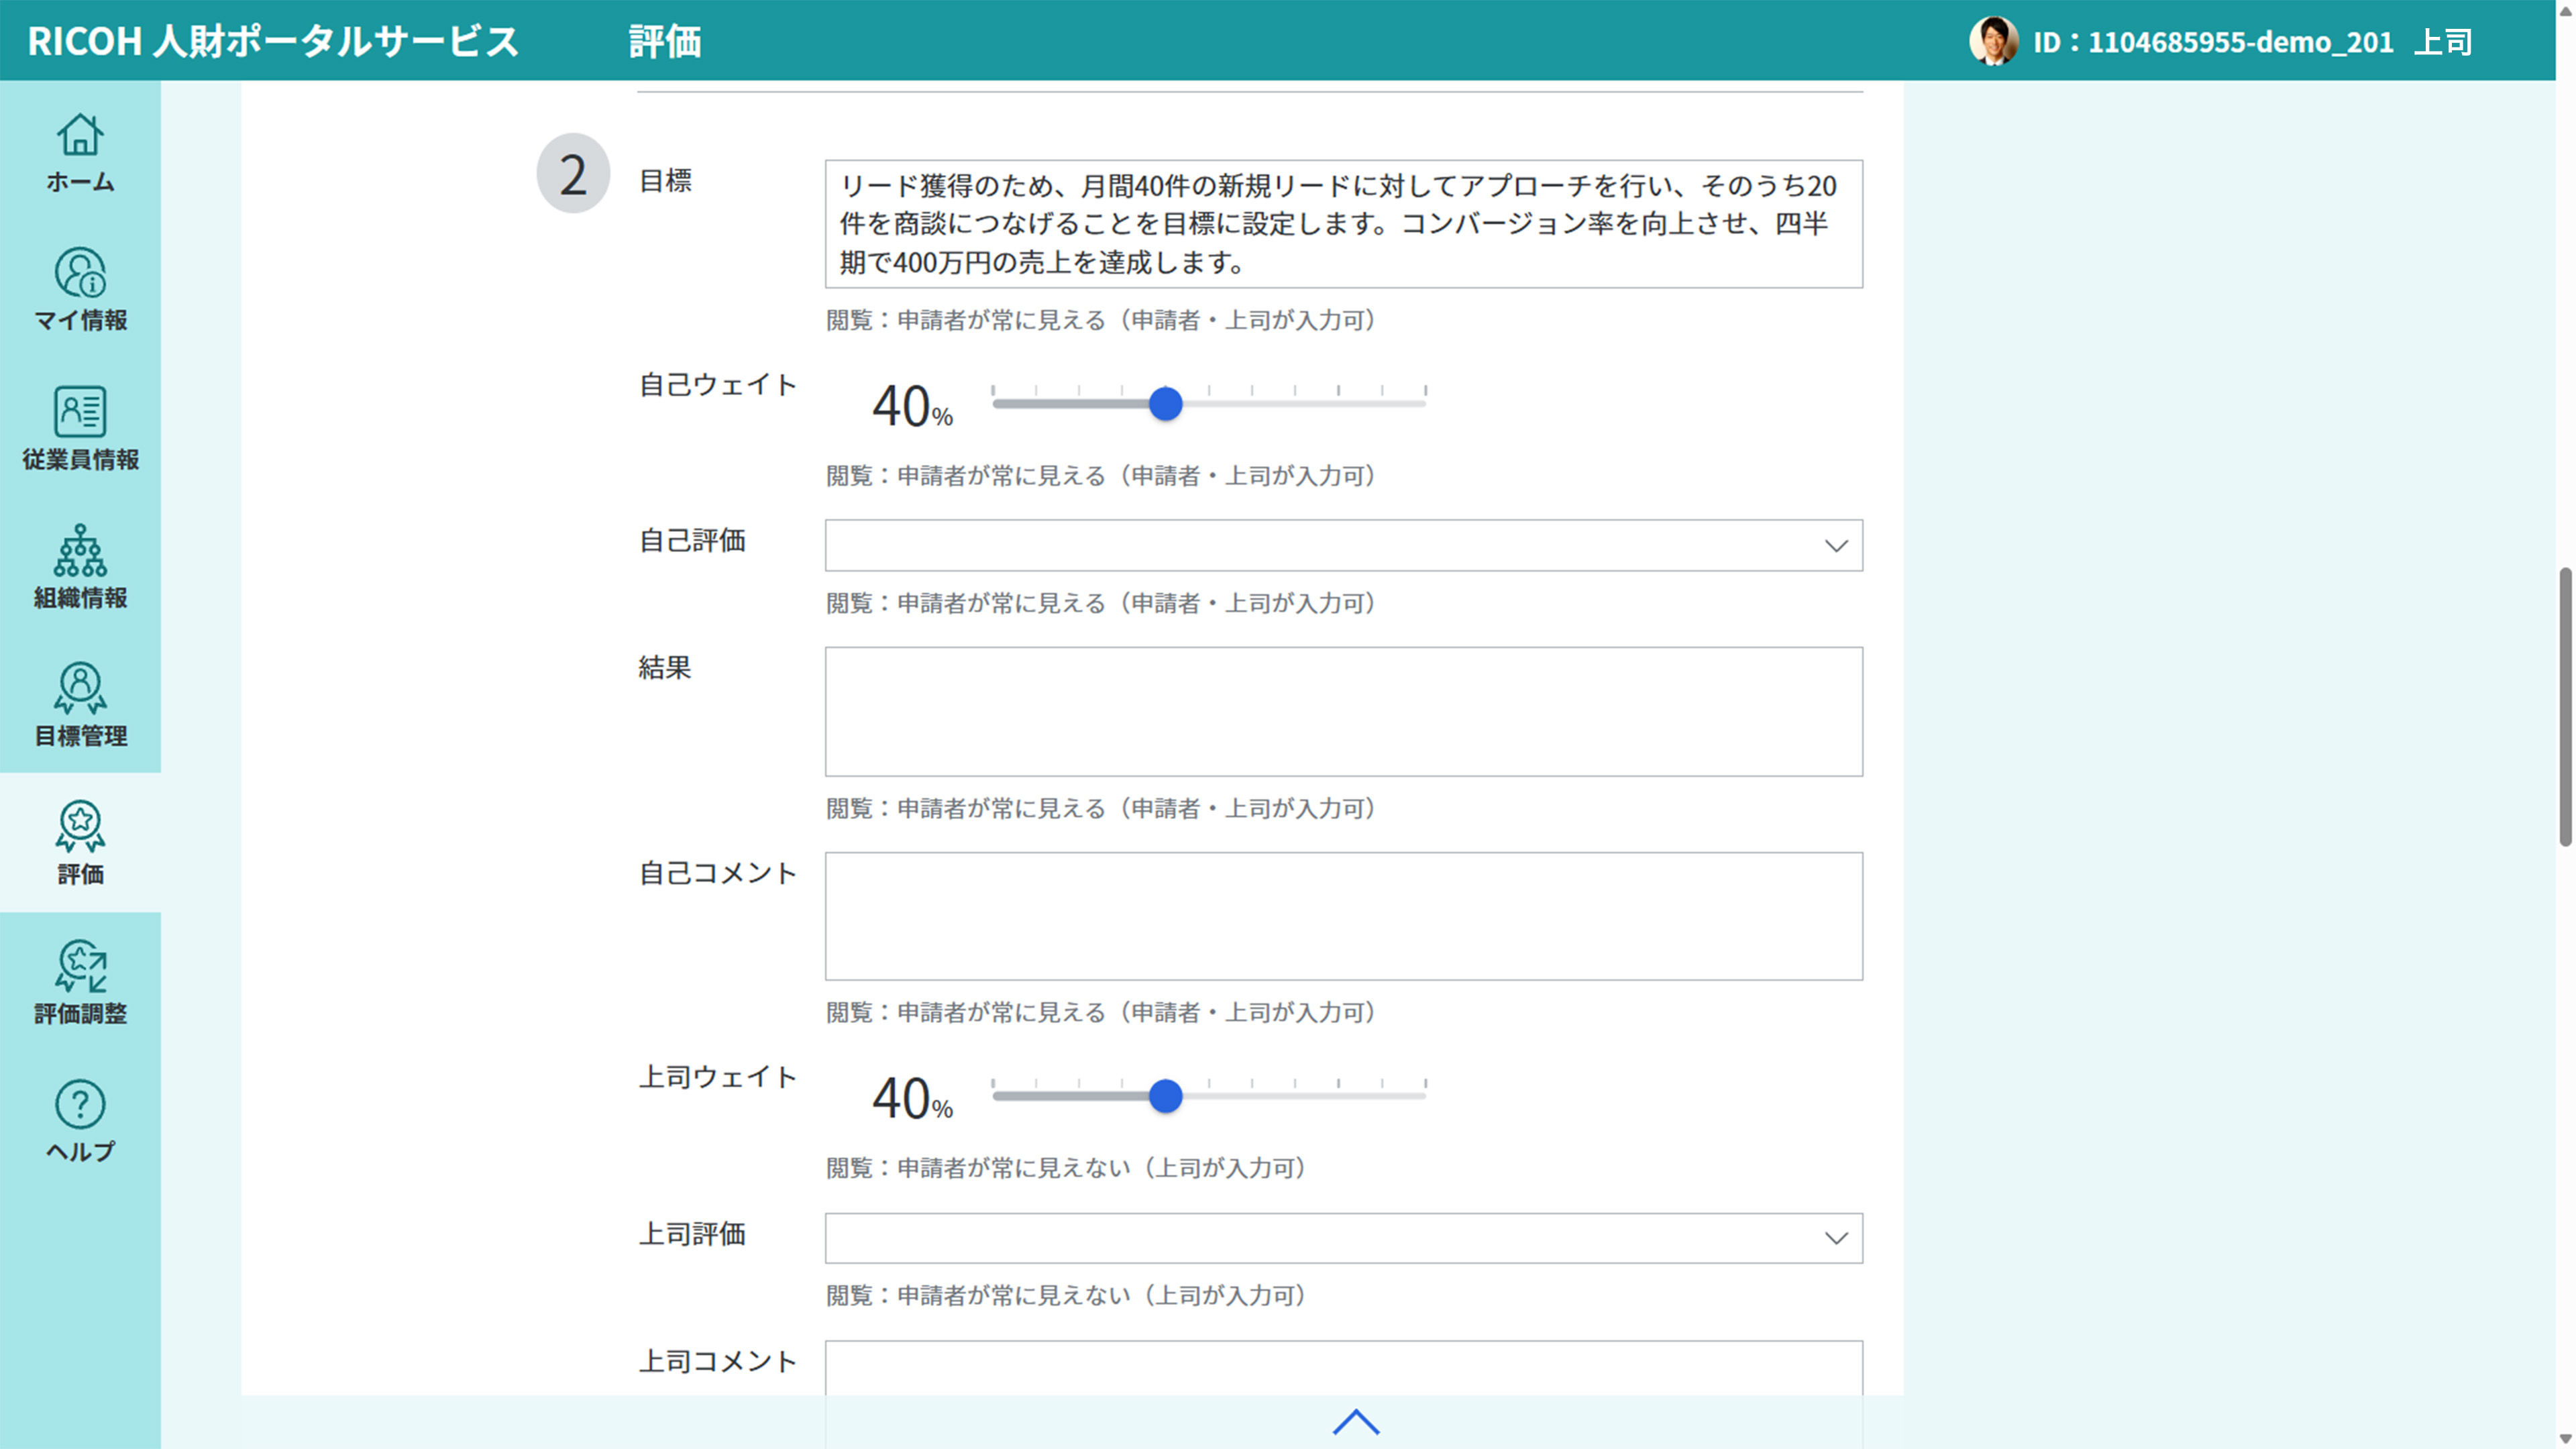
Task: Click into the 自己コメント text area
Action: pyautogui.click(x=1343, y=916)
